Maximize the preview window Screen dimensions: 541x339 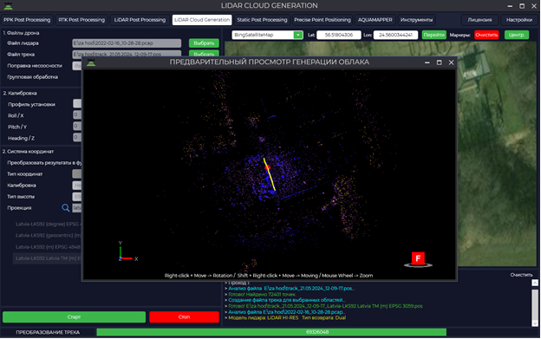click(439, 62)
